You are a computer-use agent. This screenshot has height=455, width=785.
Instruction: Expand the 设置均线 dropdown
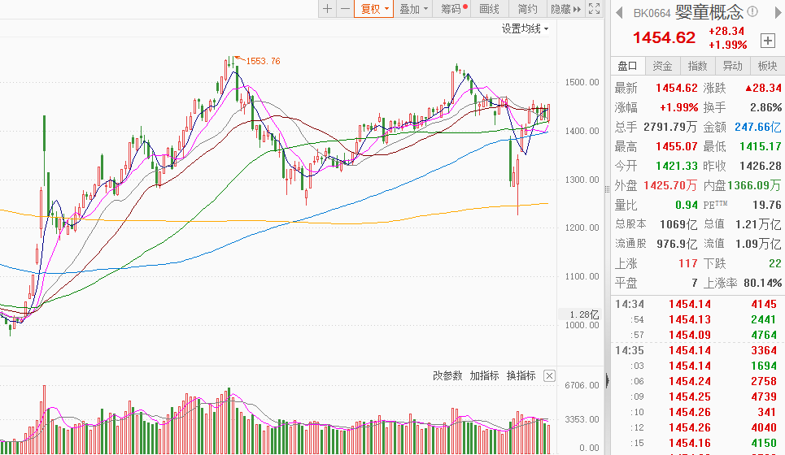pos(525,28)
